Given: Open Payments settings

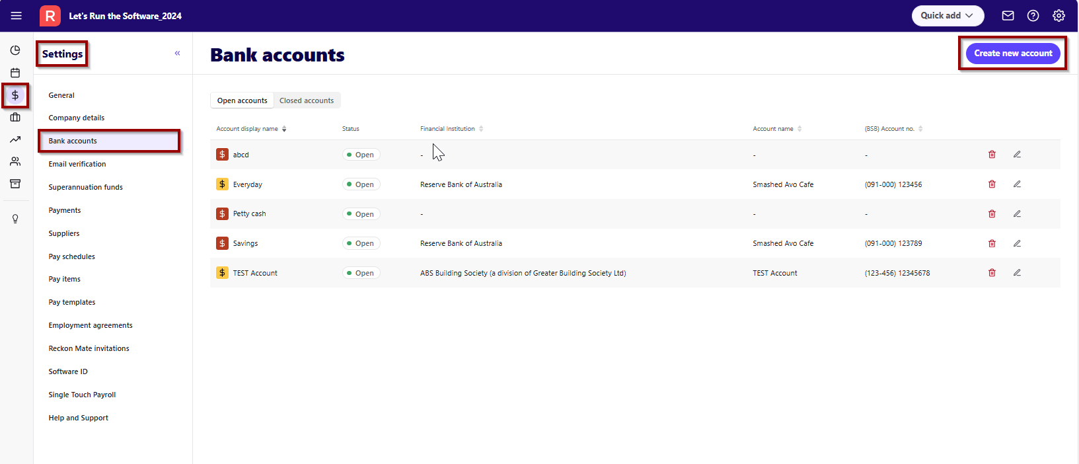Looking at the screenshot, I should click(x=65, y=210).
